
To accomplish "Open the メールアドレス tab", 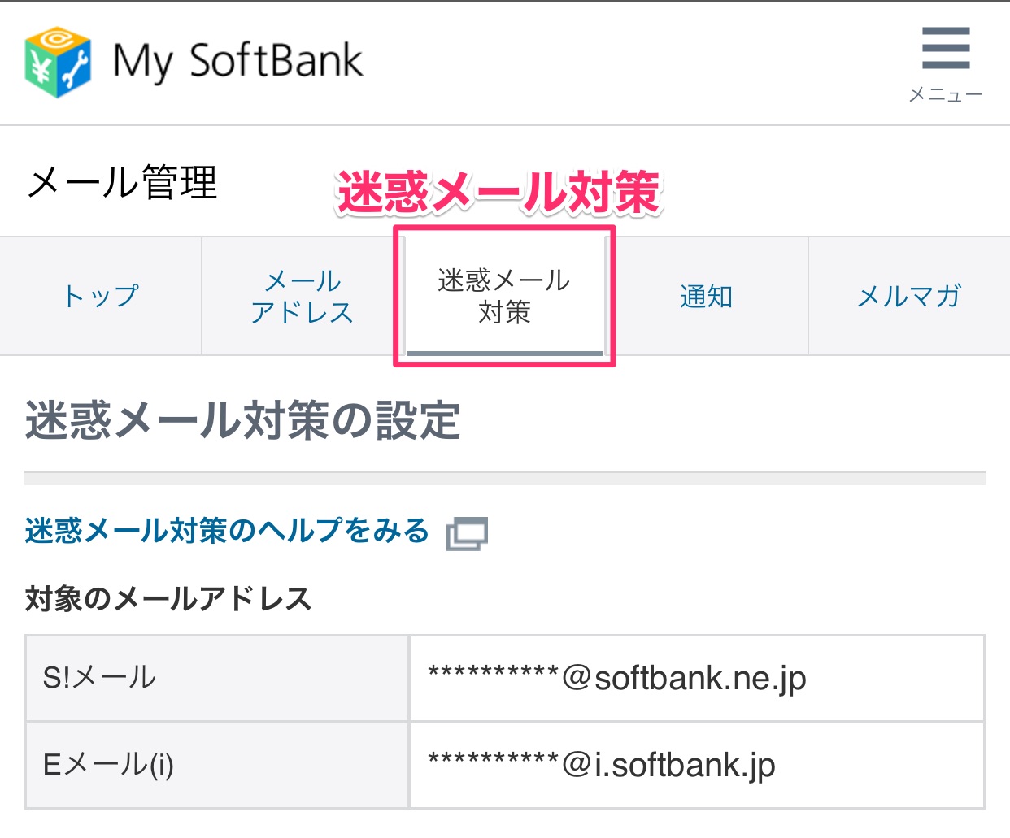I will click(x=302, y=296).
